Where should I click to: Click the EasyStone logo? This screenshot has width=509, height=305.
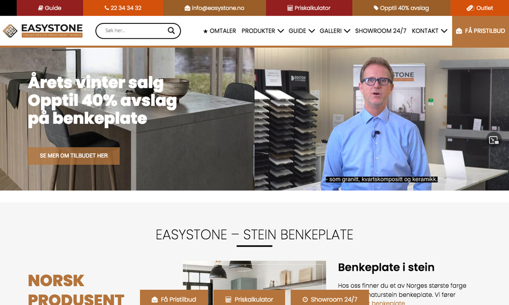click(x=43, y=31)
